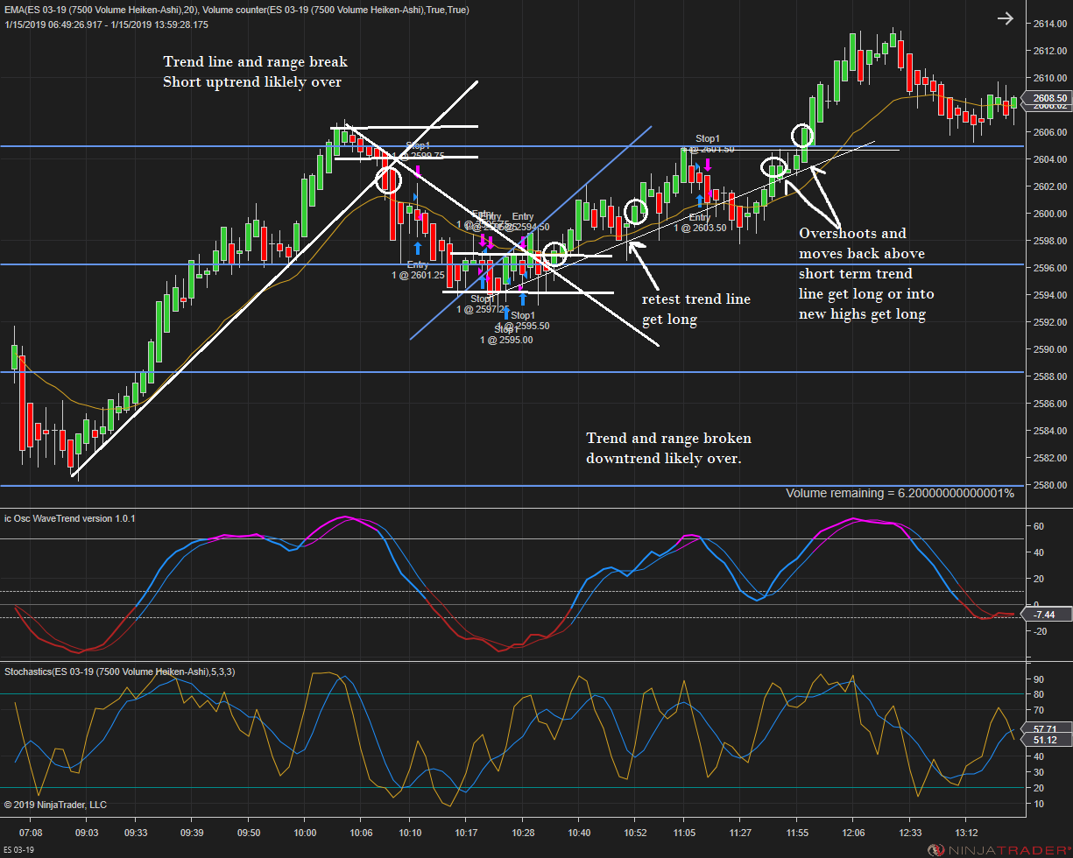
Task: Click the Stop1 @ 2601.50 marker label
Action: tap(708, 144)
